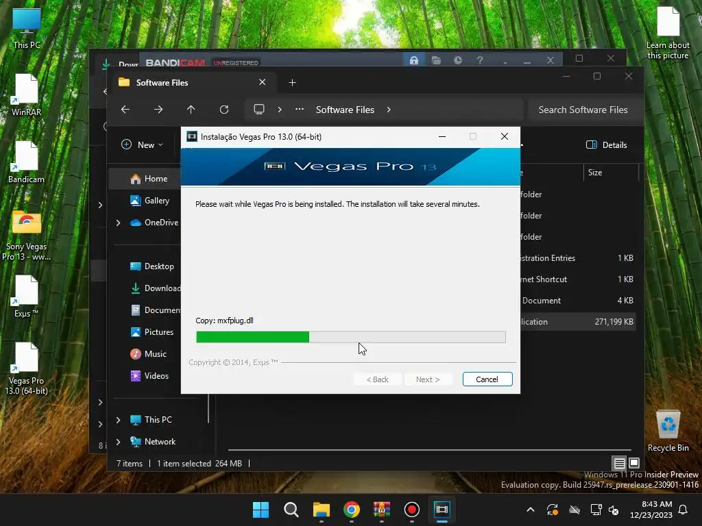Open Music in the navigation pane
This screenshot has width=702, height=526.
(x=148, y=354)
